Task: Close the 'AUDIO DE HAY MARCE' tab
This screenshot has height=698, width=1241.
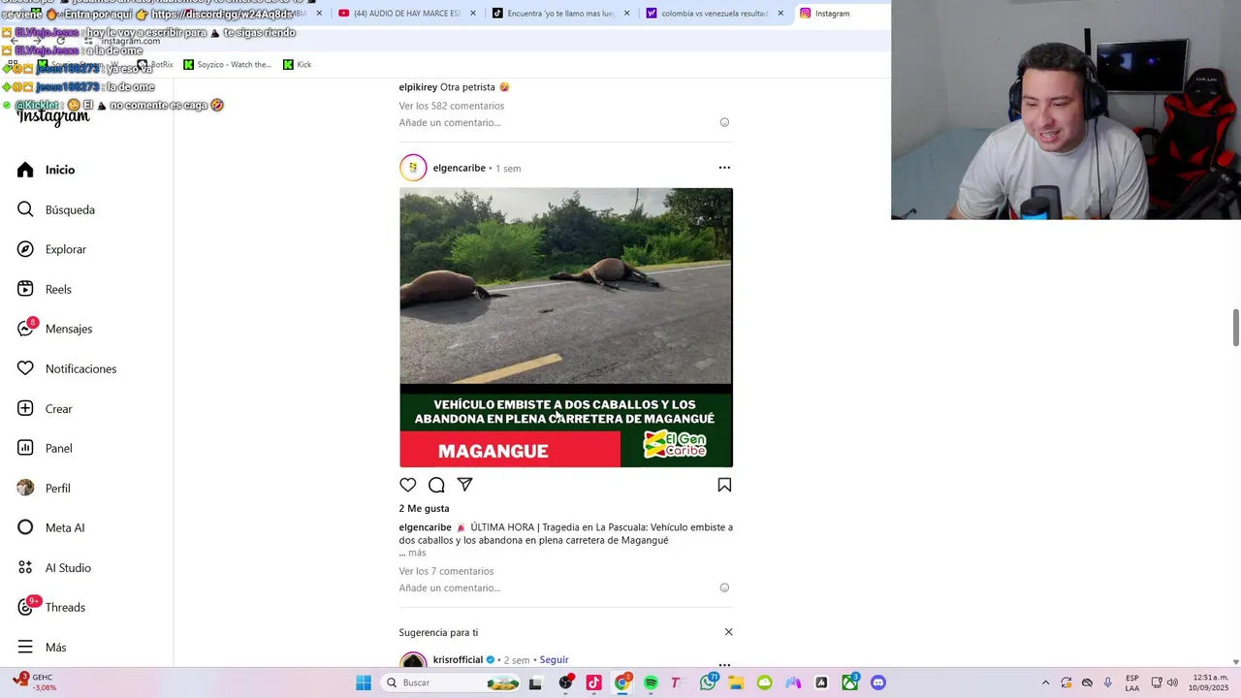Action: click(473, 14)
